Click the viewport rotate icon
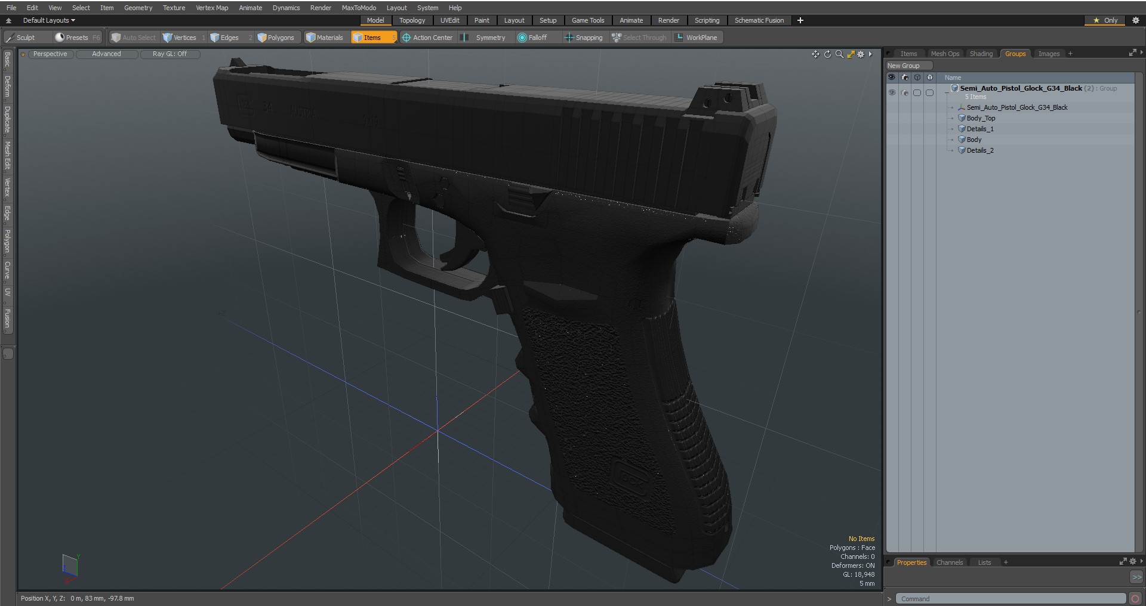 point(827,54)
